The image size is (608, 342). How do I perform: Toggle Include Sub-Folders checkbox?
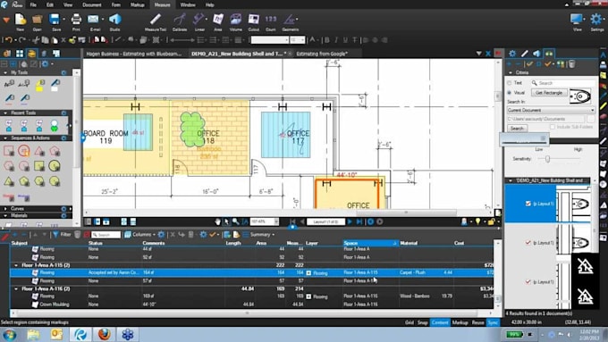(x=553, y=127)
